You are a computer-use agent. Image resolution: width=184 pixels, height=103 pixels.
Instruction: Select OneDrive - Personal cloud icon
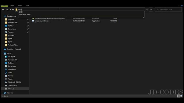(x=5, y=49)
